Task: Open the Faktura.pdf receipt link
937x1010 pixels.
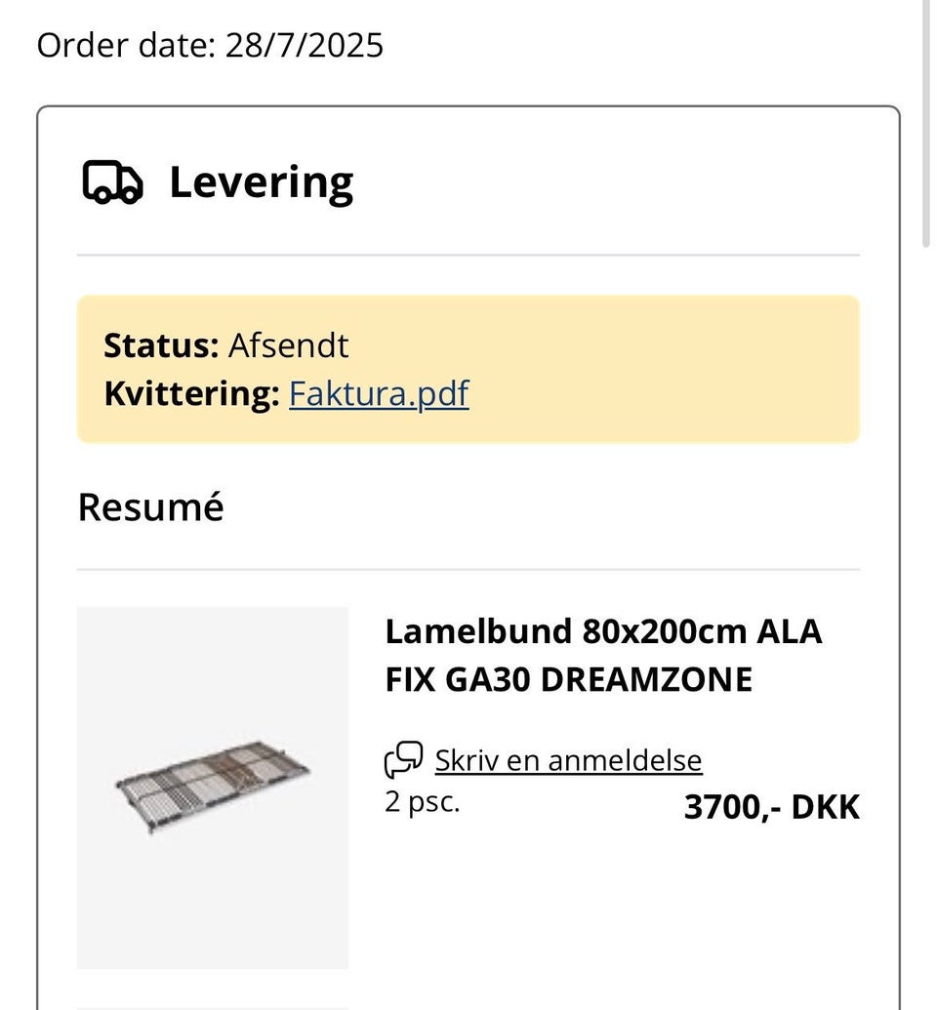Action: point(379,393)
